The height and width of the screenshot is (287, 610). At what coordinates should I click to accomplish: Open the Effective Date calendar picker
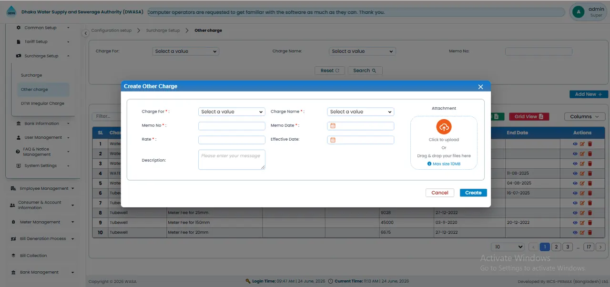pos(333,140)
